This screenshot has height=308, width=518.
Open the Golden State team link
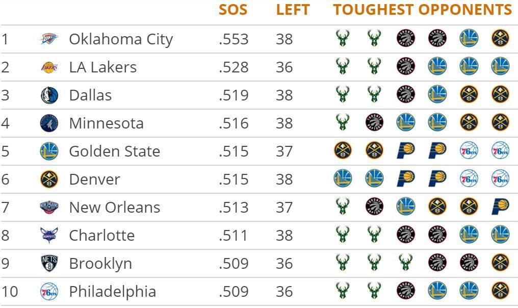(x=114, y=151)
